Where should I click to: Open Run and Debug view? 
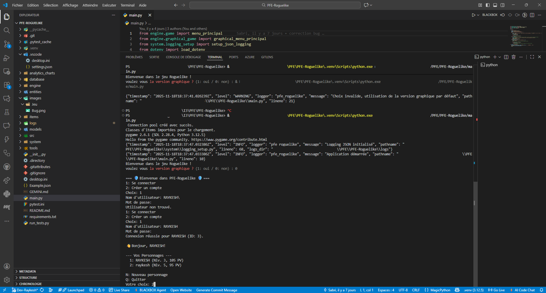click(7, 58)
